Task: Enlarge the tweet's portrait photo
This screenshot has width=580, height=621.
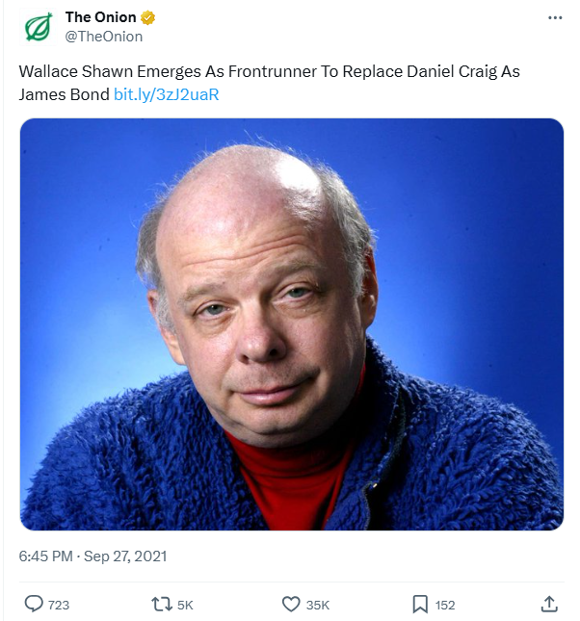Action: [x=291, y=323]
